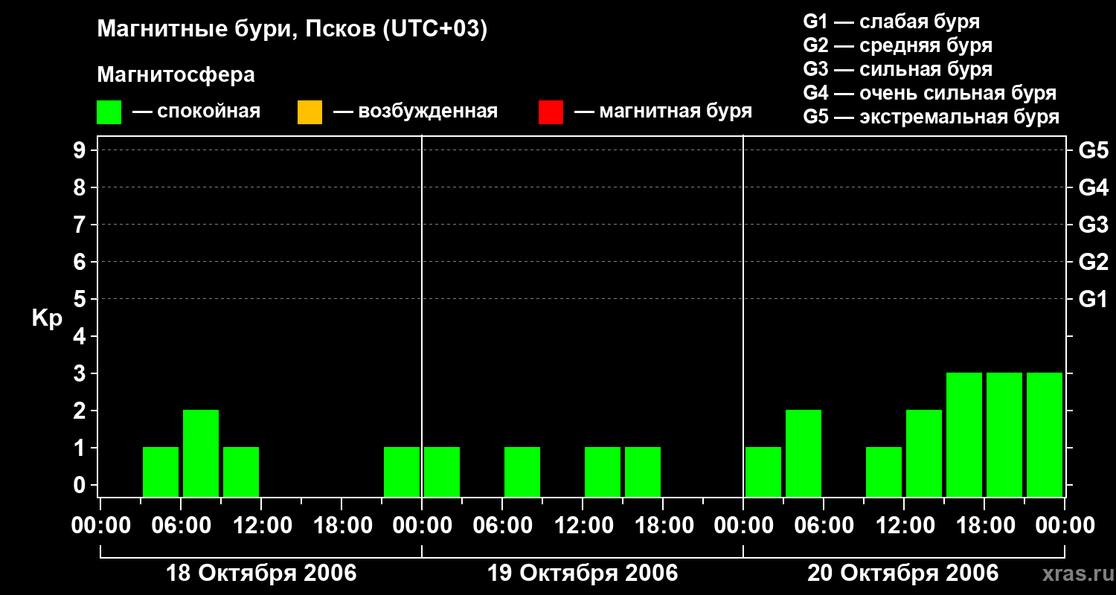Click the '18:00' time label for 20 October
This screenshot has width=1116, height=595.
point(984,526)
